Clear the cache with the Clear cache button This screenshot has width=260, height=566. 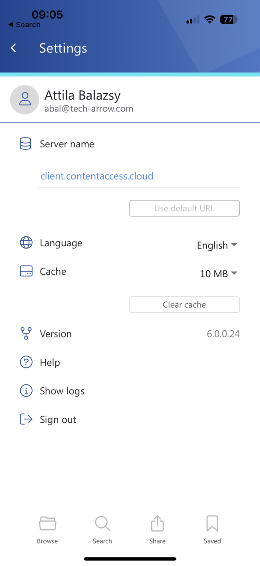coord(184,304)
